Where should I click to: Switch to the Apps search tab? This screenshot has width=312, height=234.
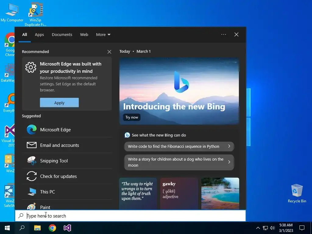click(x=39, y=35)
